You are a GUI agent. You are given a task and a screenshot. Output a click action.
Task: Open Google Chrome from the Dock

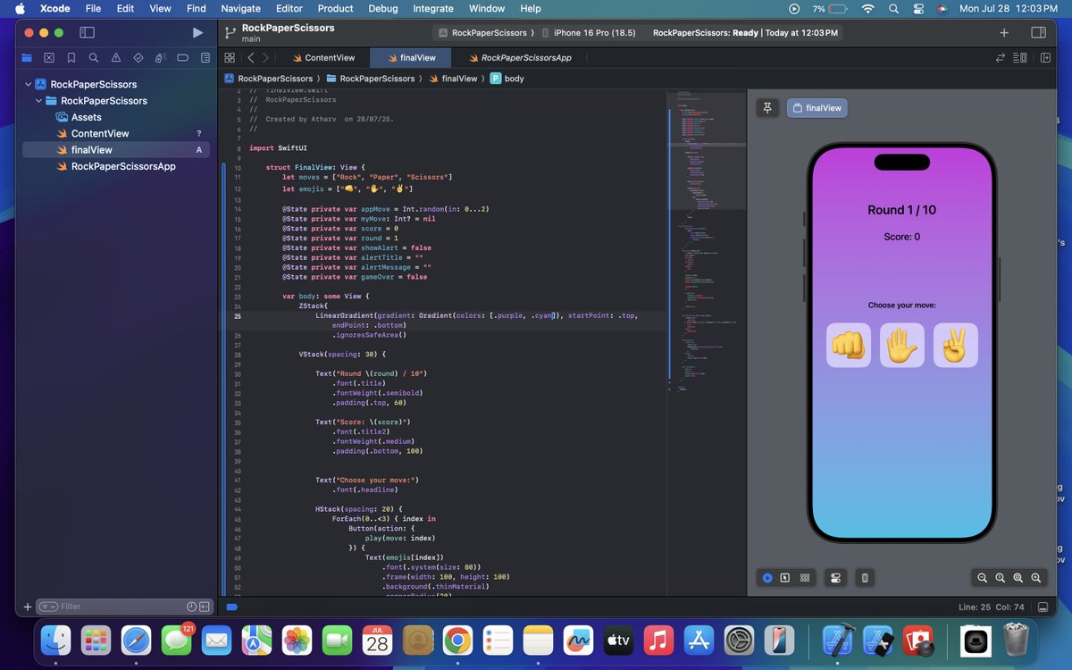click(x=457, y=641)
